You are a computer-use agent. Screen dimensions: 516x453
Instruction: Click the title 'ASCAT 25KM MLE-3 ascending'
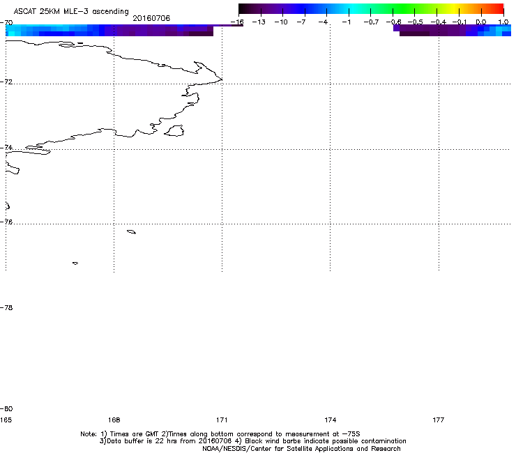[71, 11]
